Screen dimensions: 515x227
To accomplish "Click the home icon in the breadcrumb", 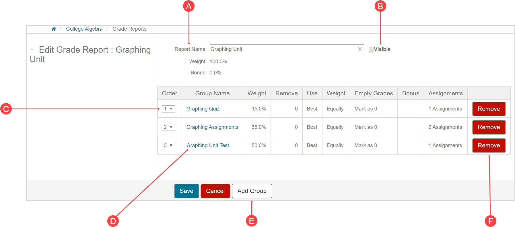I will (x=53, y=29).
